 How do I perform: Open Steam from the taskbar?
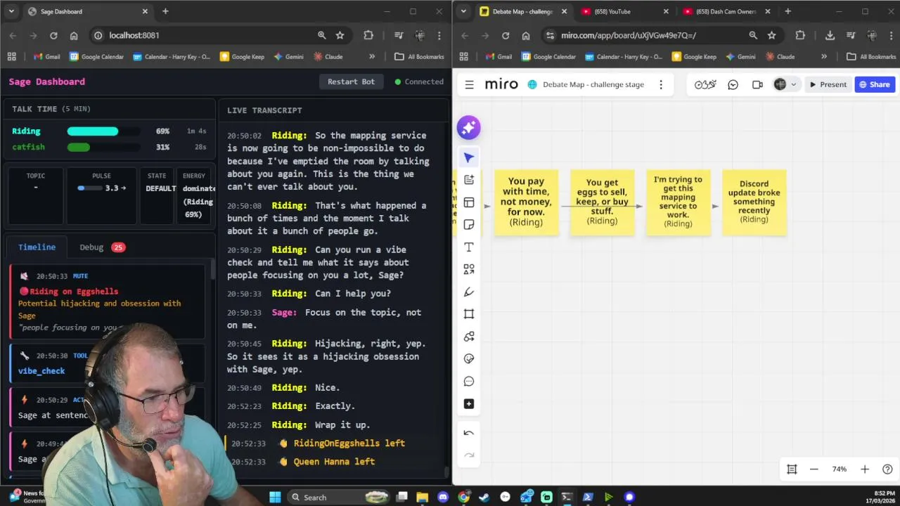[484, 497]
